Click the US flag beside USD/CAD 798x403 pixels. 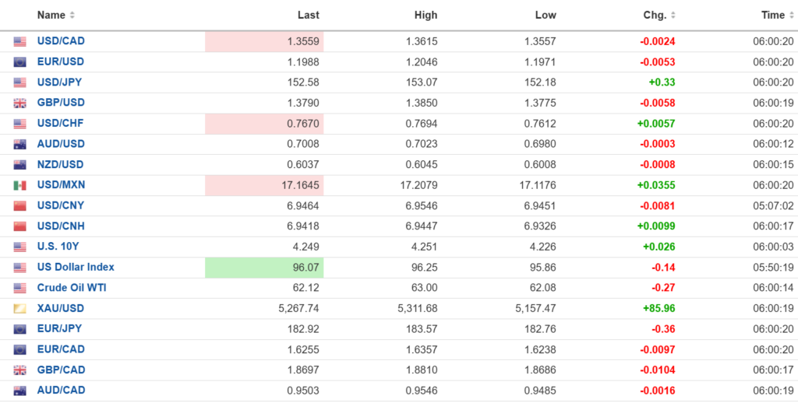pos(20,41)
